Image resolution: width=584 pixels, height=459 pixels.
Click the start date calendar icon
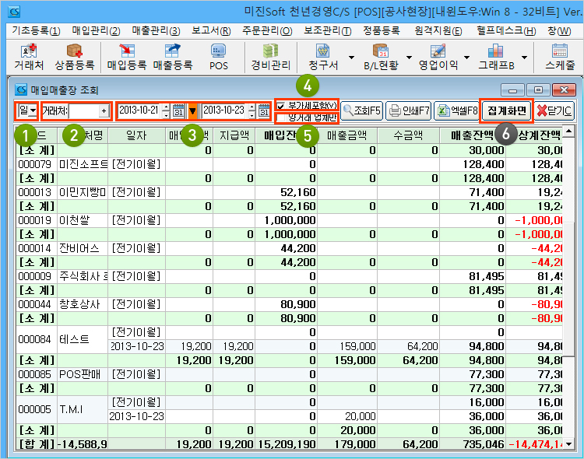[x=179, y=110]
